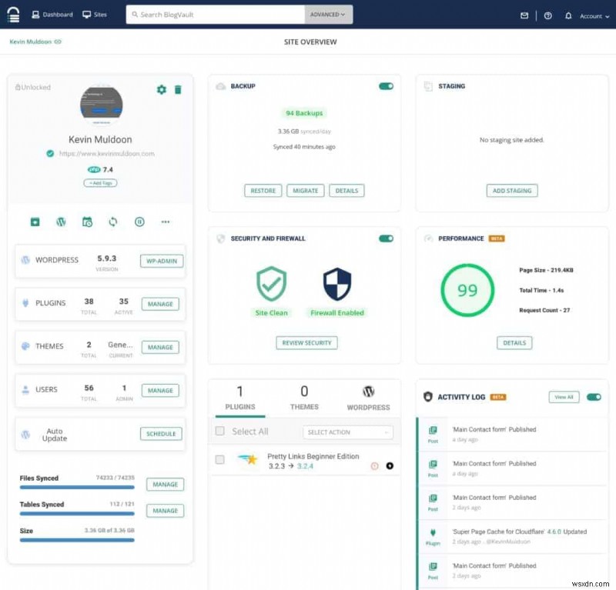Click the sync site icon

tap(113, 222)
